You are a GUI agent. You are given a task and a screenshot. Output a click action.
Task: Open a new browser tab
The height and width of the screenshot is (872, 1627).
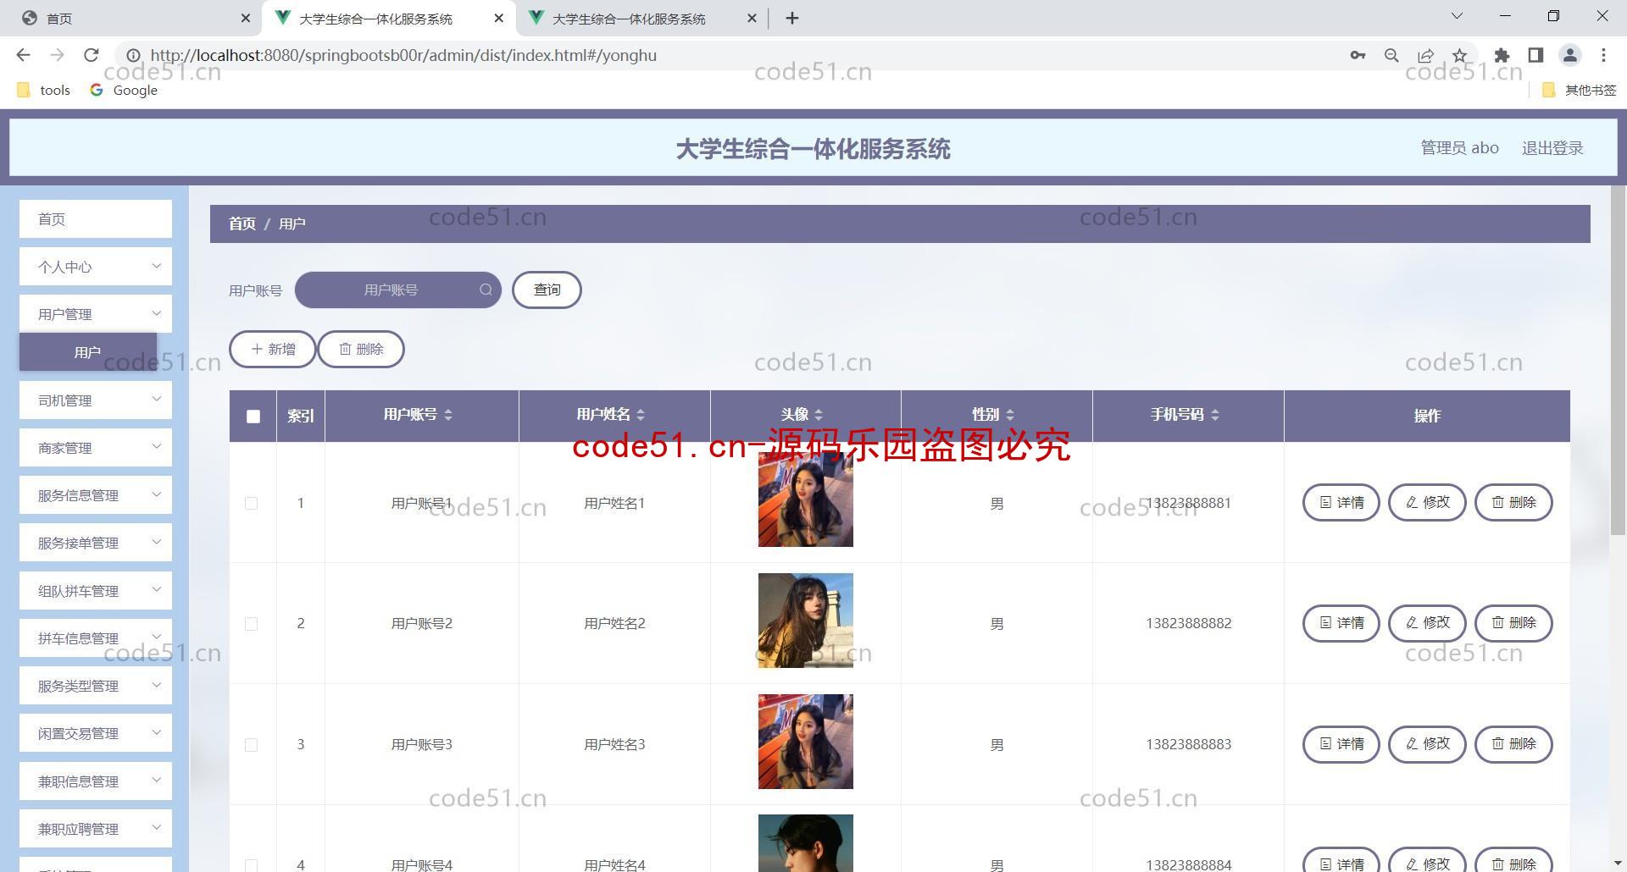pyautogui.click(x=792, y=18)
